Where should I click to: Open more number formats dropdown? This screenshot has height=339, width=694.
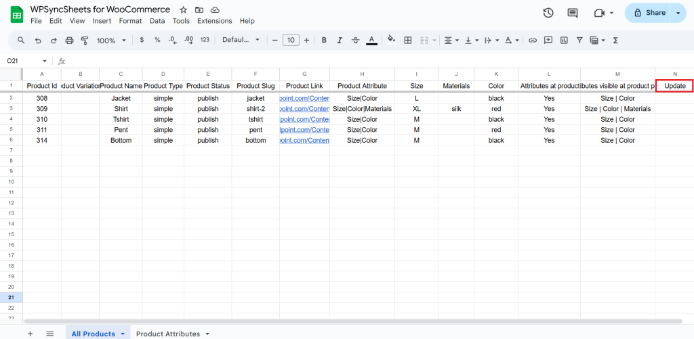click(205, 40)
